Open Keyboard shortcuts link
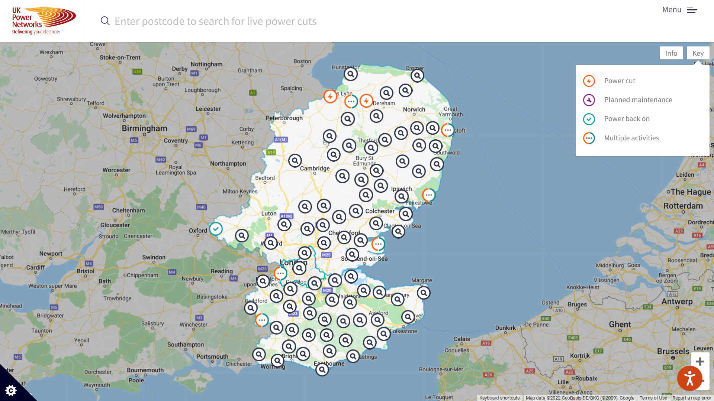Image resolution: width=714 pixels, height=401 pixels. (499, 398)
